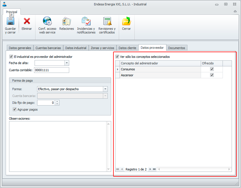Go to next record in grid navigator
Screen dimensions: 241x188
click(150, 169)
